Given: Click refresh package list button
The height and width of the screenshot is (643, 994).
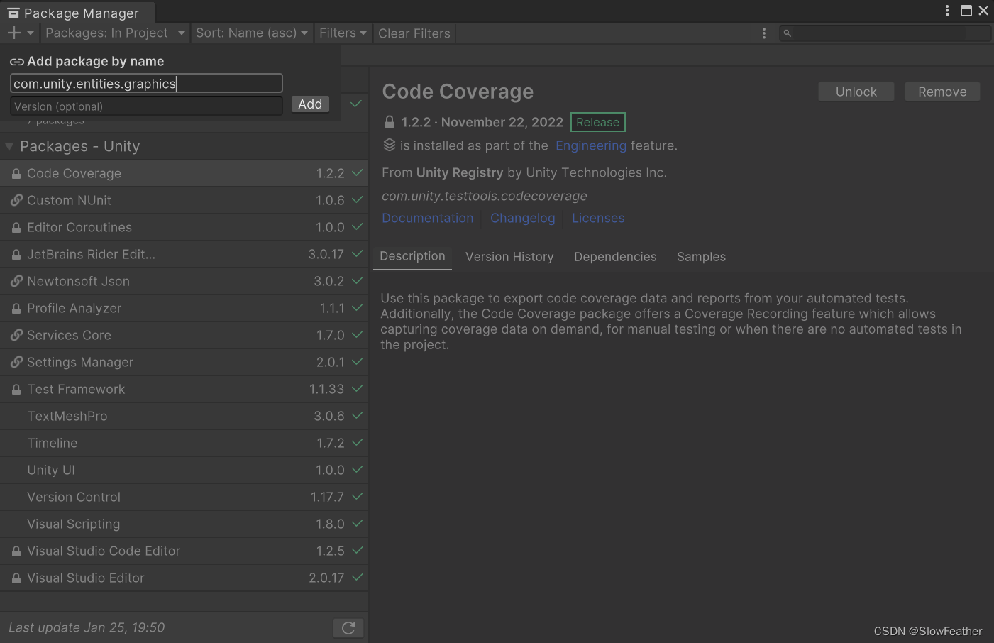Looking at the screenshot, I should pos(348,628).
